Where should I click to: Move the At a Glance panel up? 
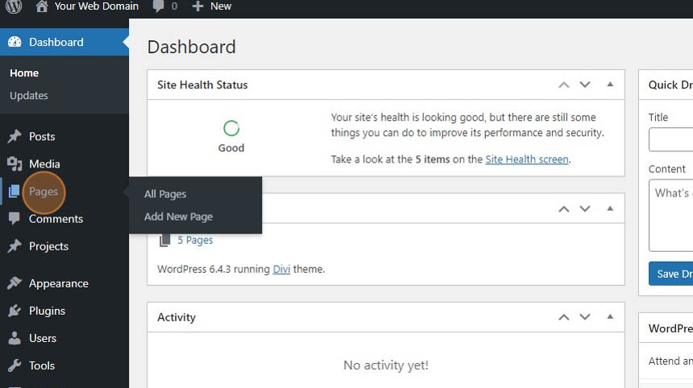click(x=563, y=208)
